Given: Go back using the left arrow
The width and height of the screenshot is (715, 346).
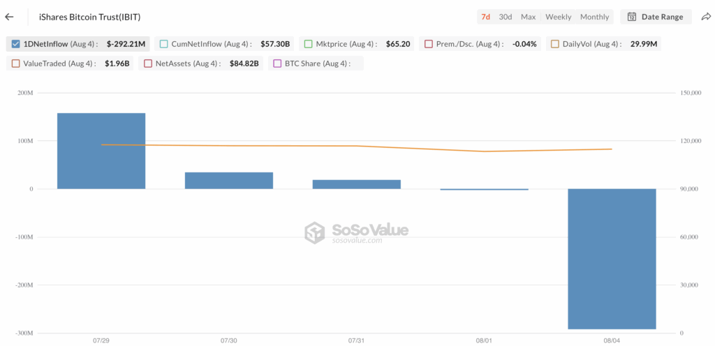Looking at the screenshot, I should click(x=9, y=17).
